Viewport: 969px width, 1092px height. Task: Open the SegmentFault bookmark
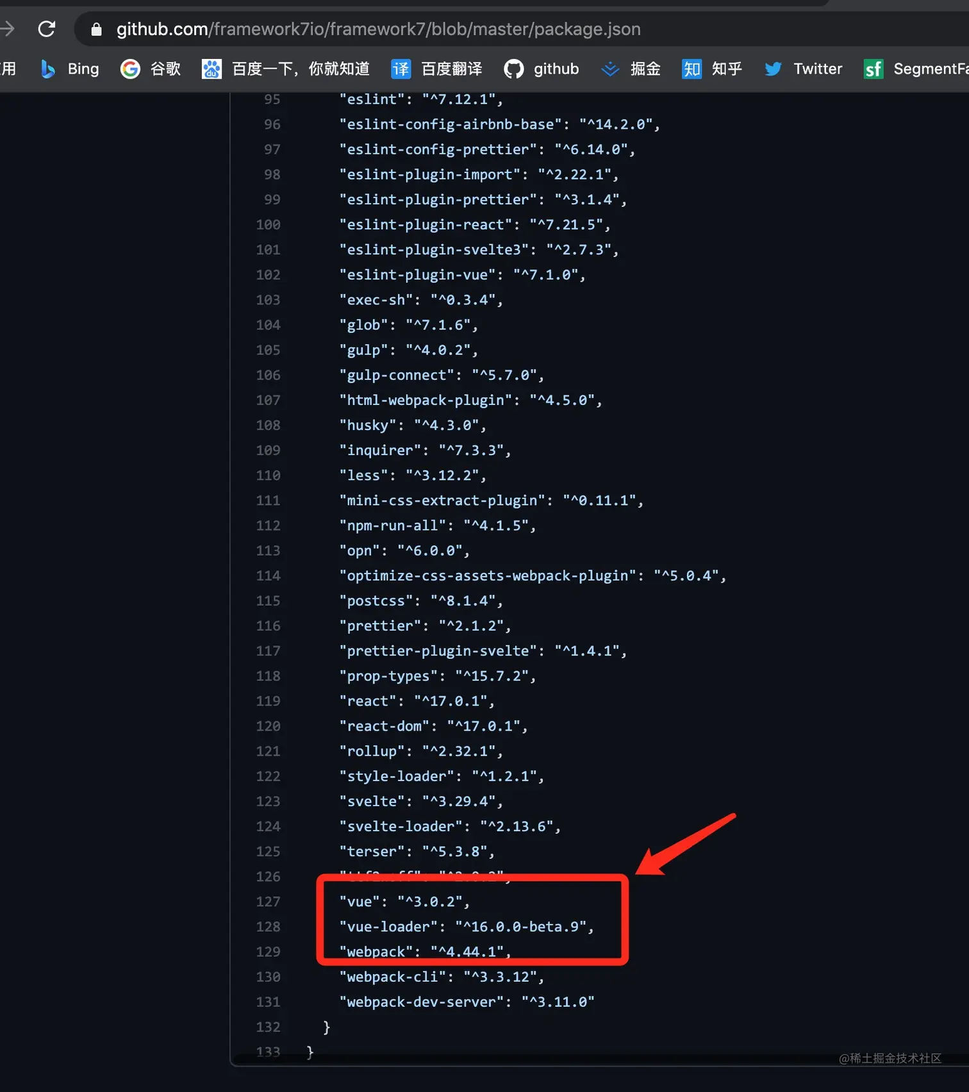pyautogui.click(x=916, y=69)
